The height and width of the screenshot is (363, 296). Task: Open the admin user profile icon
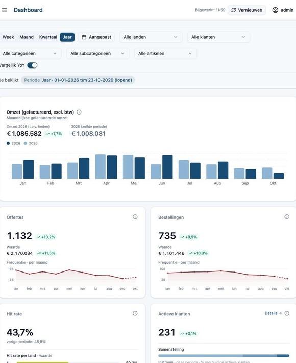point(275,10)
